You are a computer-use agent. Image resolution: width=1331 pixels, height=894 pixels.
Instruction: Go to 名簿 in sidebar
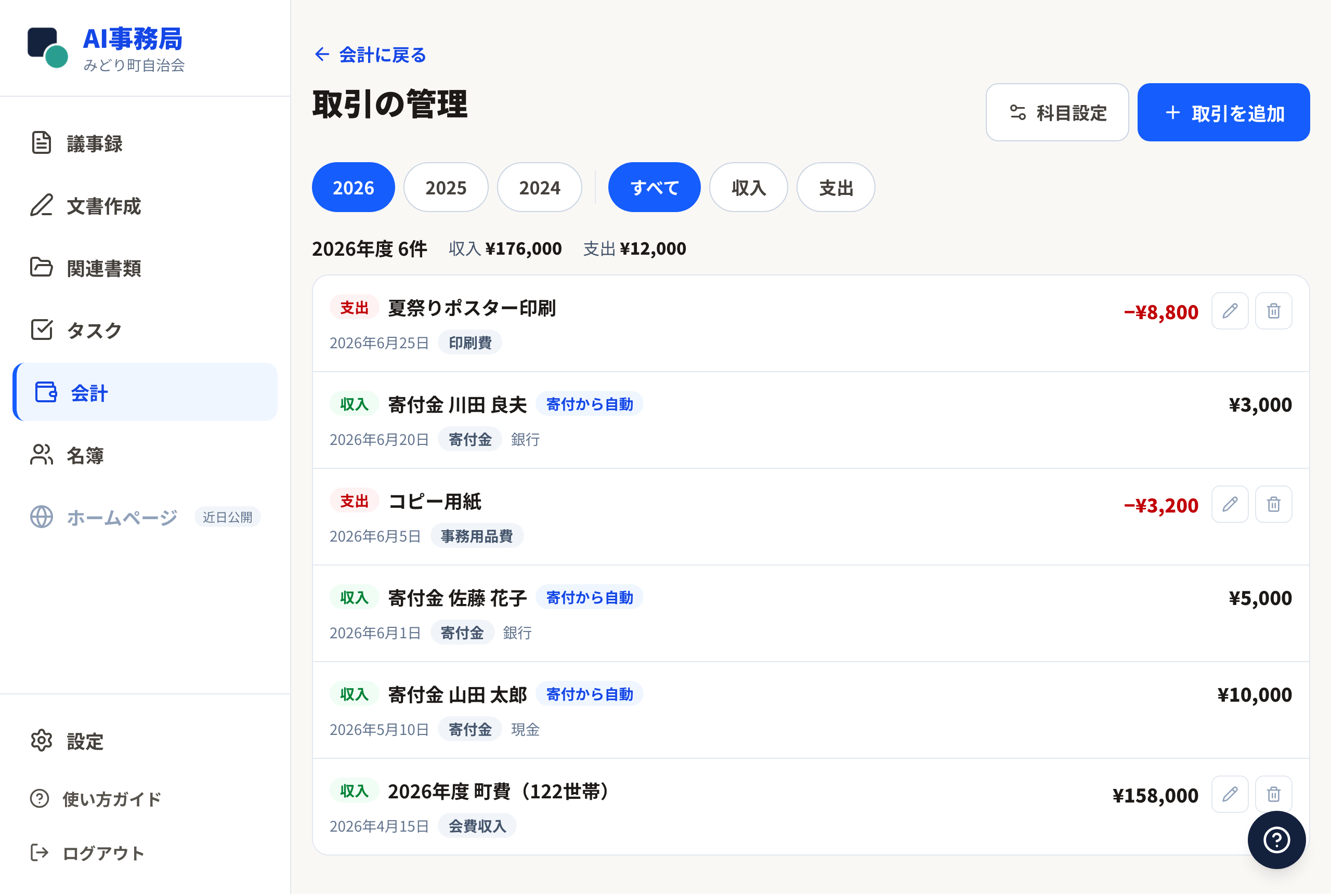pyautogui.click(x=145, y=454)
